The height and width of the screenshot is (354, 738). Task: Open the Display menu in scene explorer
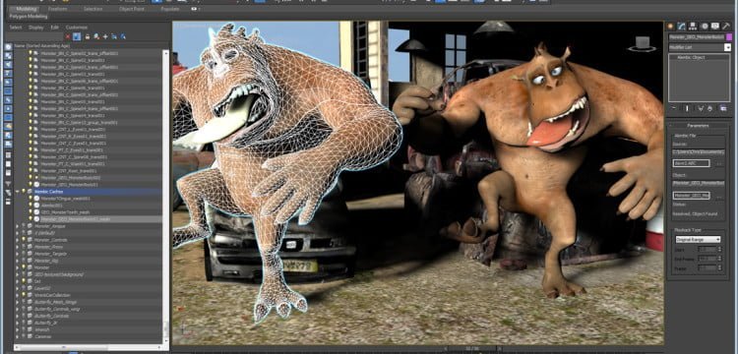(x=35, y=28)
